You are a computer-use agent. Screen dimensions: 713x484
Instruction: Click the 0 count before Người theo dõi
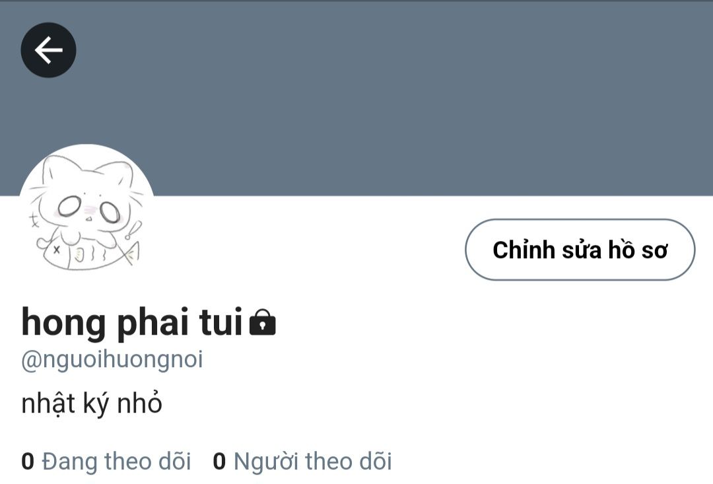(219, 462)
